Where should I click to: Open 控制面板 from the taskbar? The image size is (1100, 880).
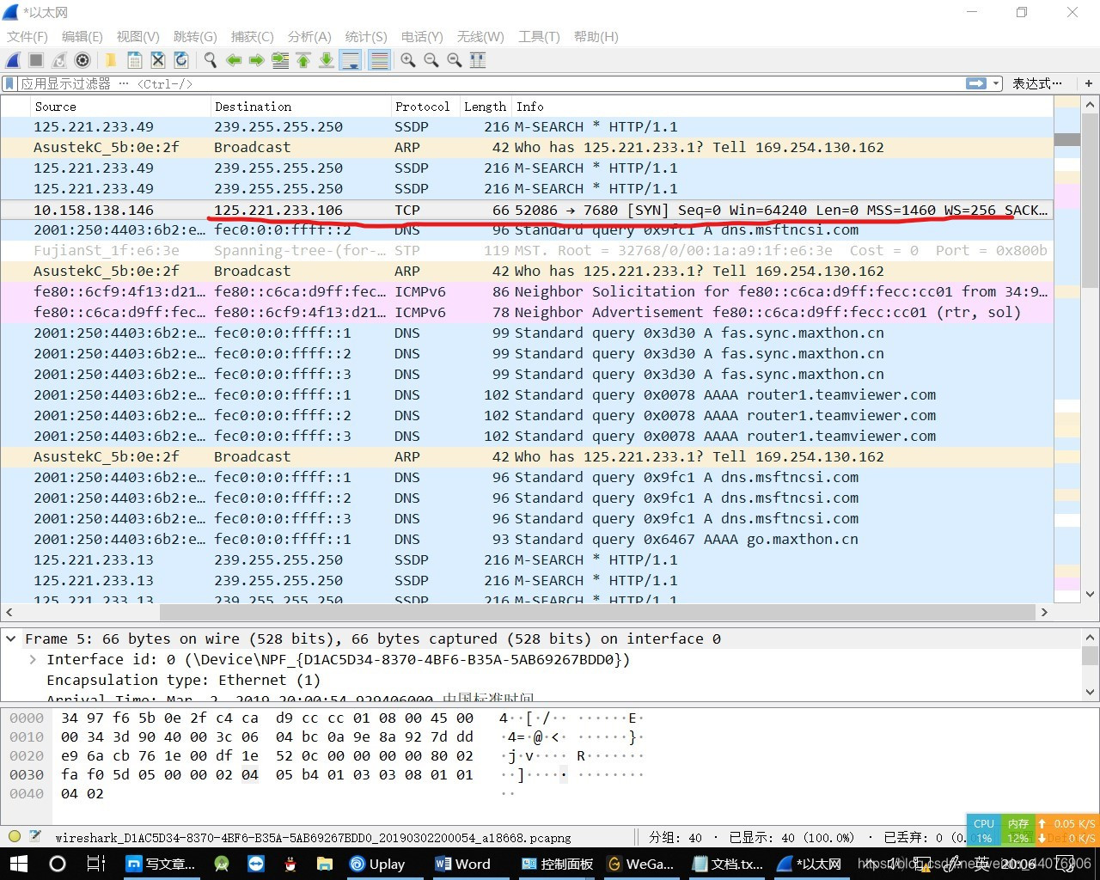[557, 864]
